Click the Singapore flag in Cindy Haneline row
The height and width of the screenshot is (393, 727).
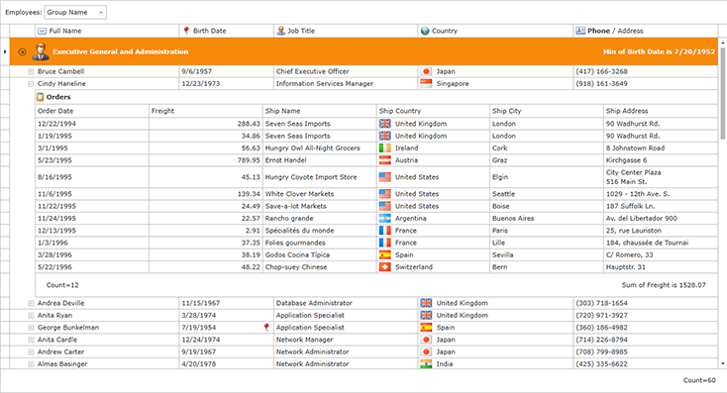tap(426, 83)
